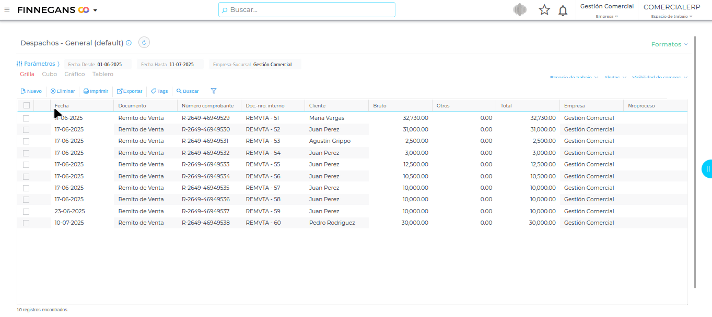Open the Espacio de trabajo COMERCIALERP dropdown
Screen dimensions: 712x317
point(671,10)
